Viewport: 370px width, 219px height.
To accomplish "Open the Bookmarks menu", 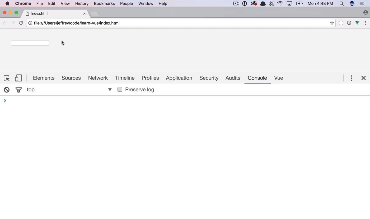I will pos(104,3).
